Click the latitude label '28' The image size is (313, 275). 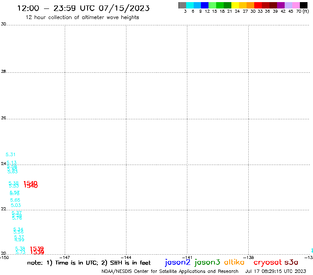point(3,71)
